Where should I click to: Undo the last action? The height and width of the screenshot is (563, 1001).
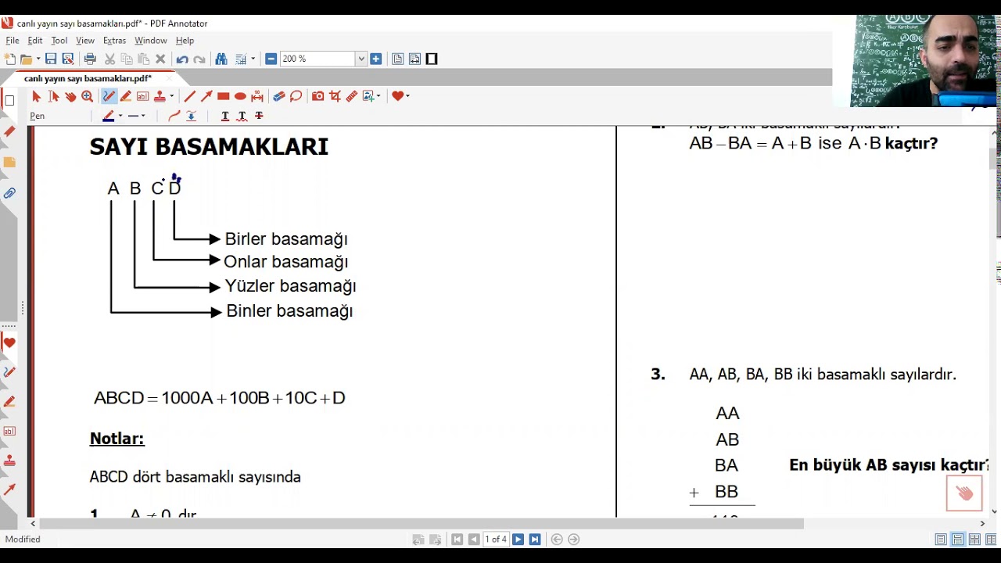coord(182,59)
